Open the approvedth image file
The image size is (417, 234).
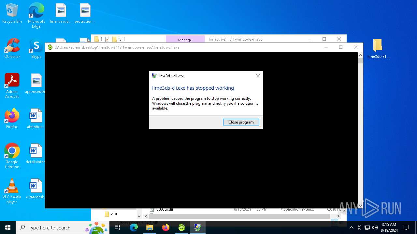(35, 84)
